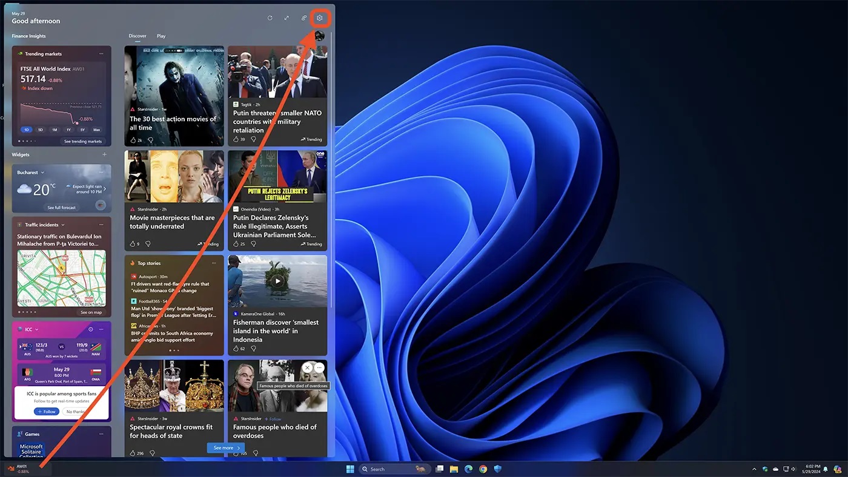Select the Discover tab
The image size is (848, 477).
tap(137, 36)
